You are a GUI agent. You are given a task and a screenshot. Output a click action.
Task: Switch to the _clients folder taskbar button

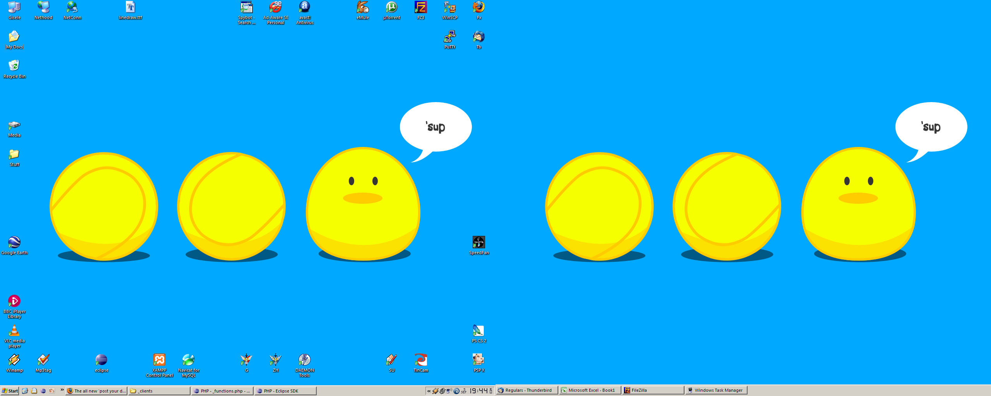[159, 391]
